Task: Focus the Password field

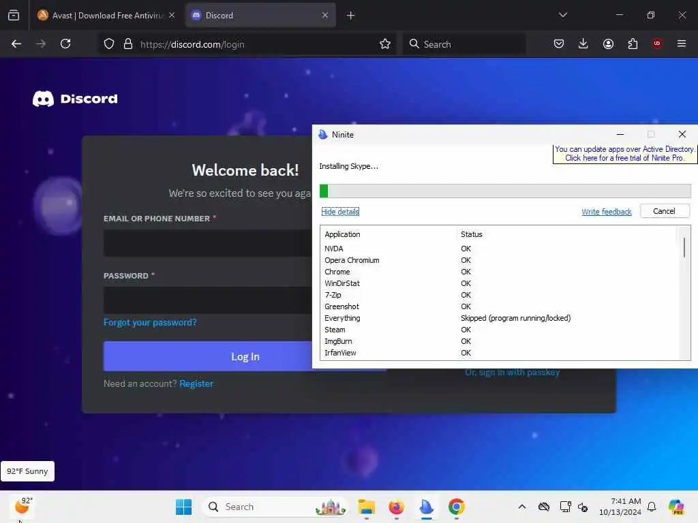Action: pyautogui.click(x=208, y=300)
